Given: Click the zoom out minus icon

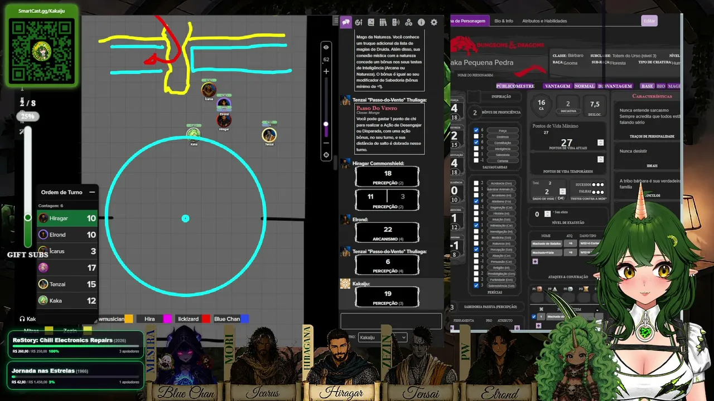Looking at the screenshot, I should pos(326,143).
